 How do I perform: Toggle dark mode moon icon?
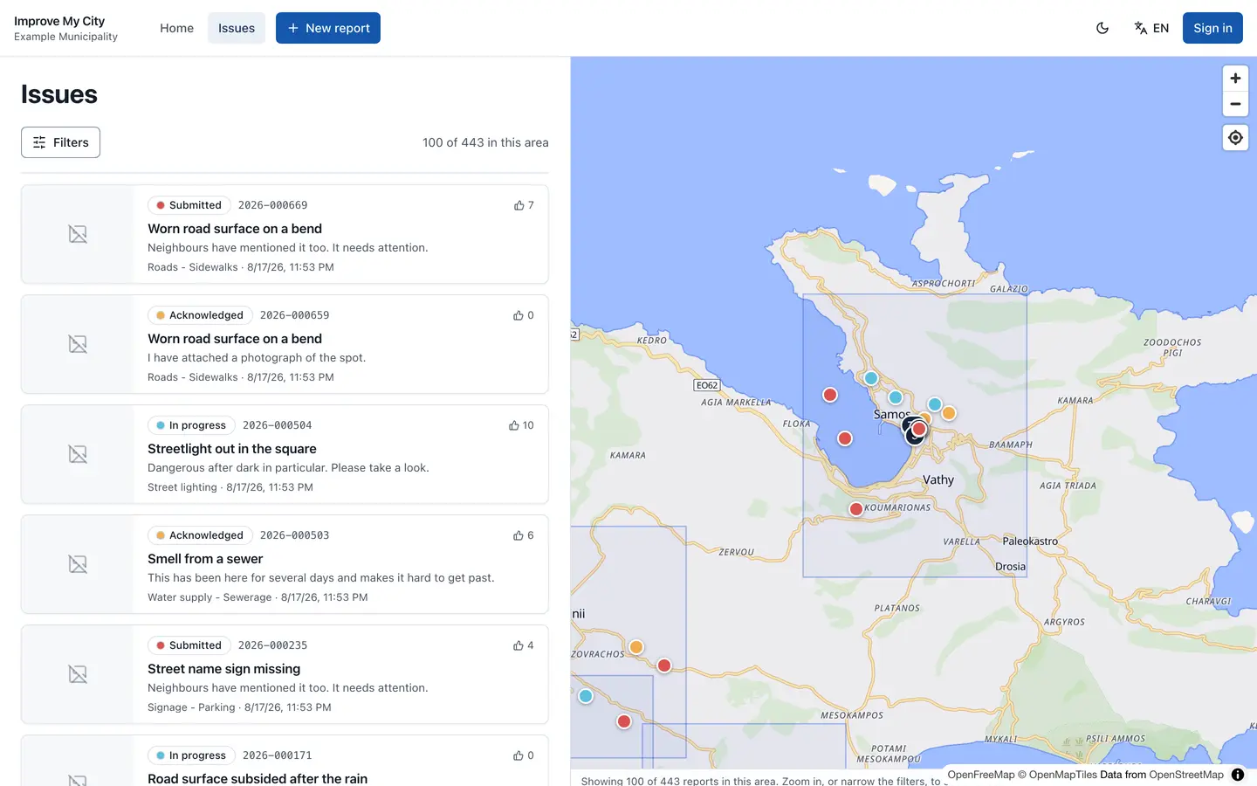(1102, 28)
